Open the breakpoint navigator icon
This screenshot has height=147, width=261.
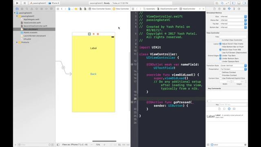point(46,9)
